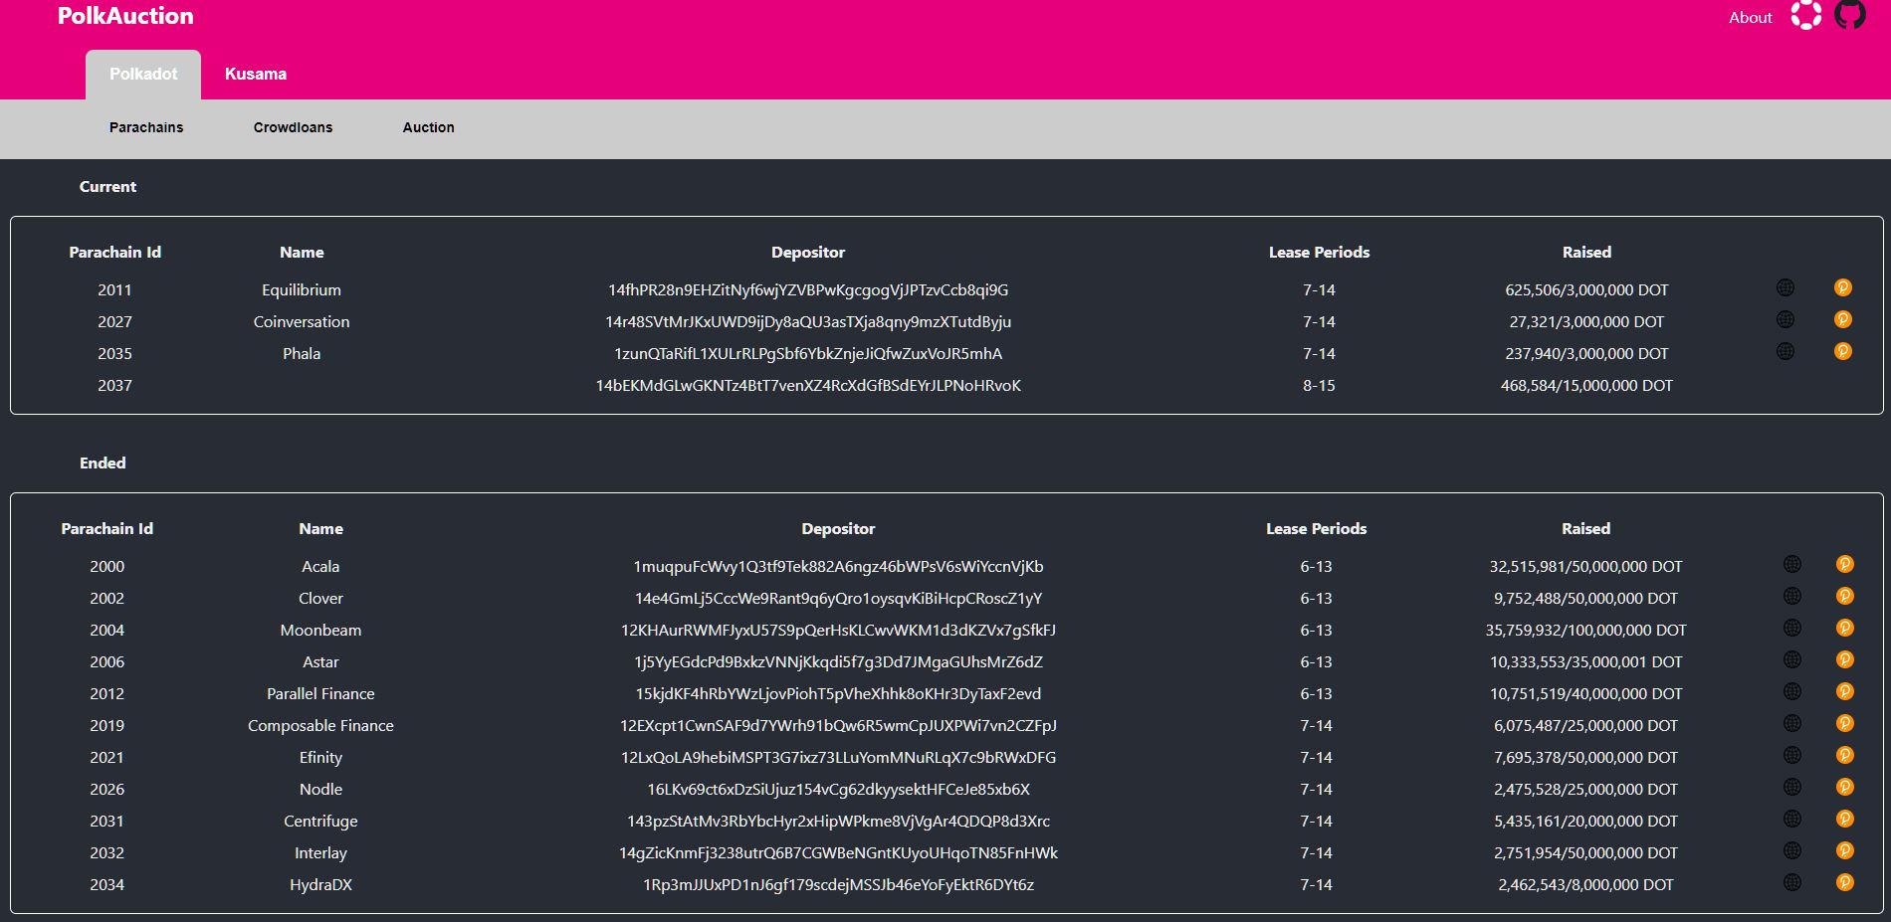Click the orange Polkadot icon for Astar
1891x922 pixels.
(x=1845, y=659)
